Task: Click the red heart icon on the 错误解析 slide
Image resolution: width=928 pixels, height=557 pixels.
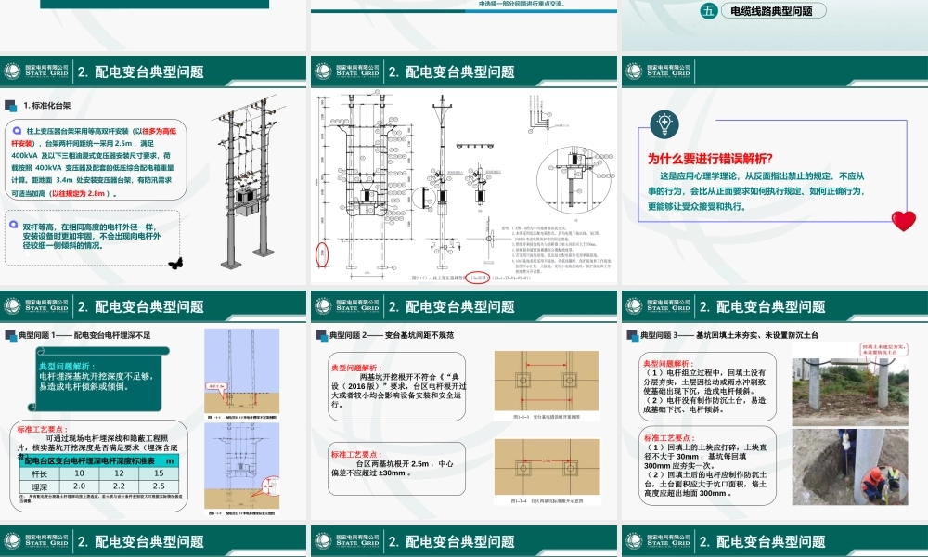Action: click(x=903, y=221)
